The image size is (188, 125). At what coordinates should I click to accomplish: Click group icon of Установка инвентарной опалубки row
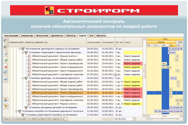tap(23, 115)
